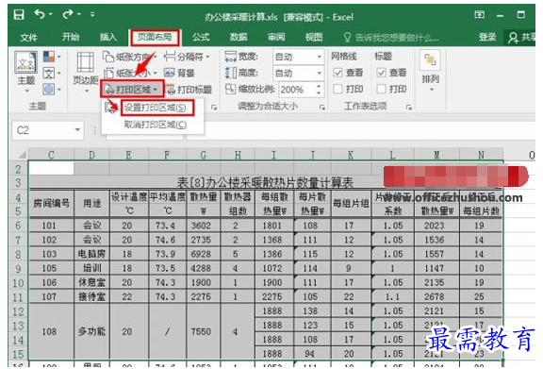Toggle the 标题 查看 checkbox
Viewport: 543px width, 369px height.
point(381,73)
